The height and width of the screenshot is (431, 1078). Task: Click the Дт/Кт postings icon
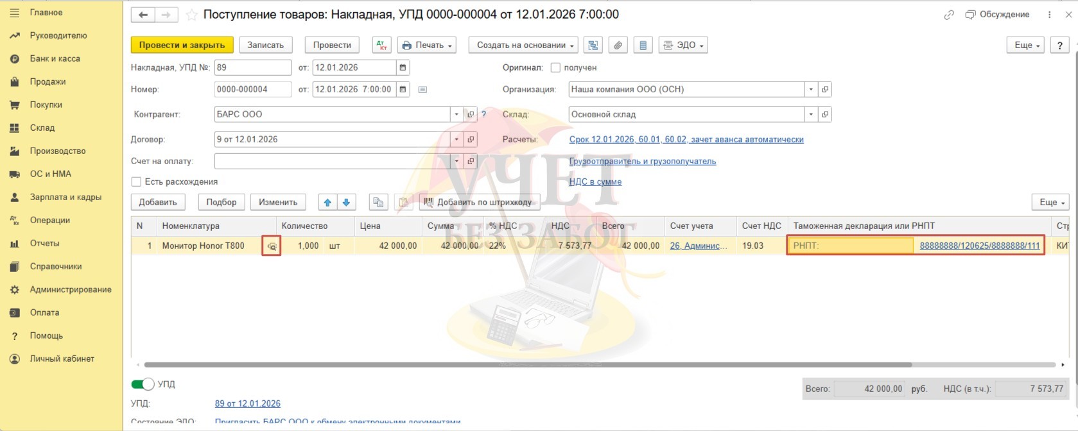pos(382,46)
